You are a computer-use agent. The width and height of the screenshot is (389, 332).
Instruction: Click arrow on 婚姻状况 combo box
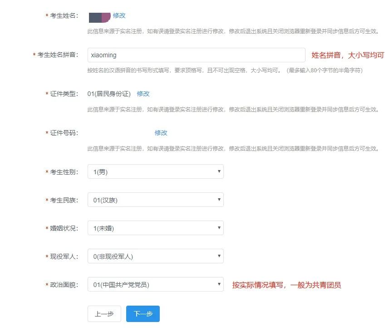pos(219,228)
